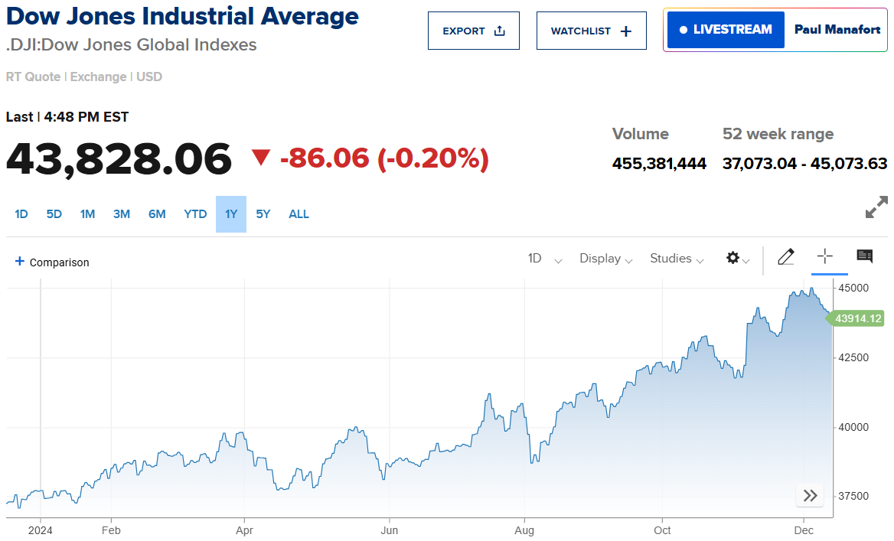Click the green 43914.12 price marker
Image resolution: width=894 pixels, height=541 pixels.
(857, 318)
